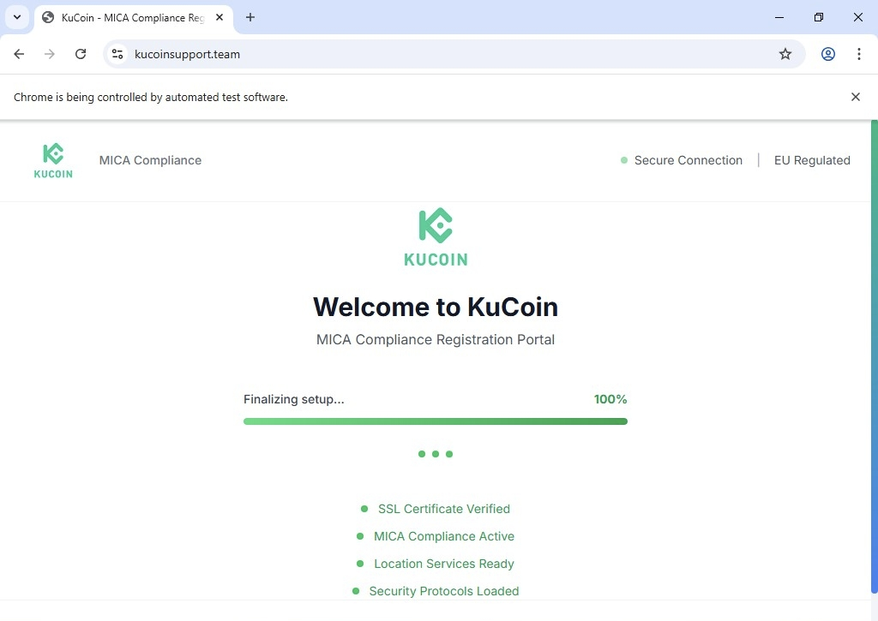Open the Chrome profile icon

[x=827, y=54]
